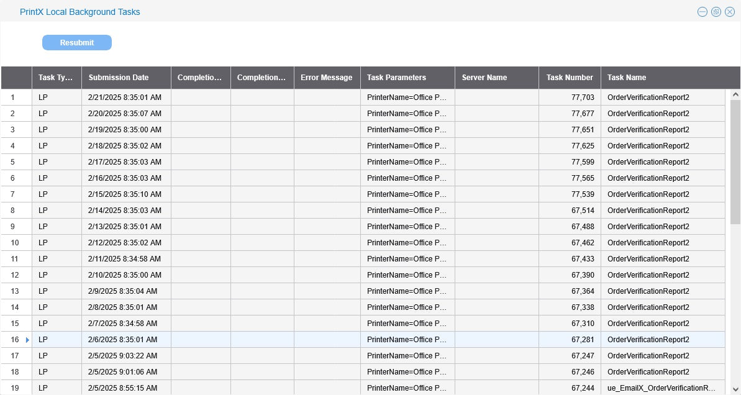Click the scroll up arrow
This screenshot has height=395, width=741.
pyautogui.click(x=735, y=95)
